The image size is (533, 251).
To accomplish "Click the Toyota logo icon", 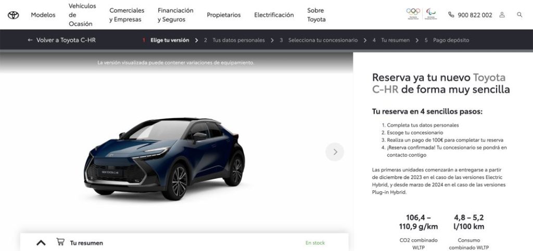I will pos(13,15).
